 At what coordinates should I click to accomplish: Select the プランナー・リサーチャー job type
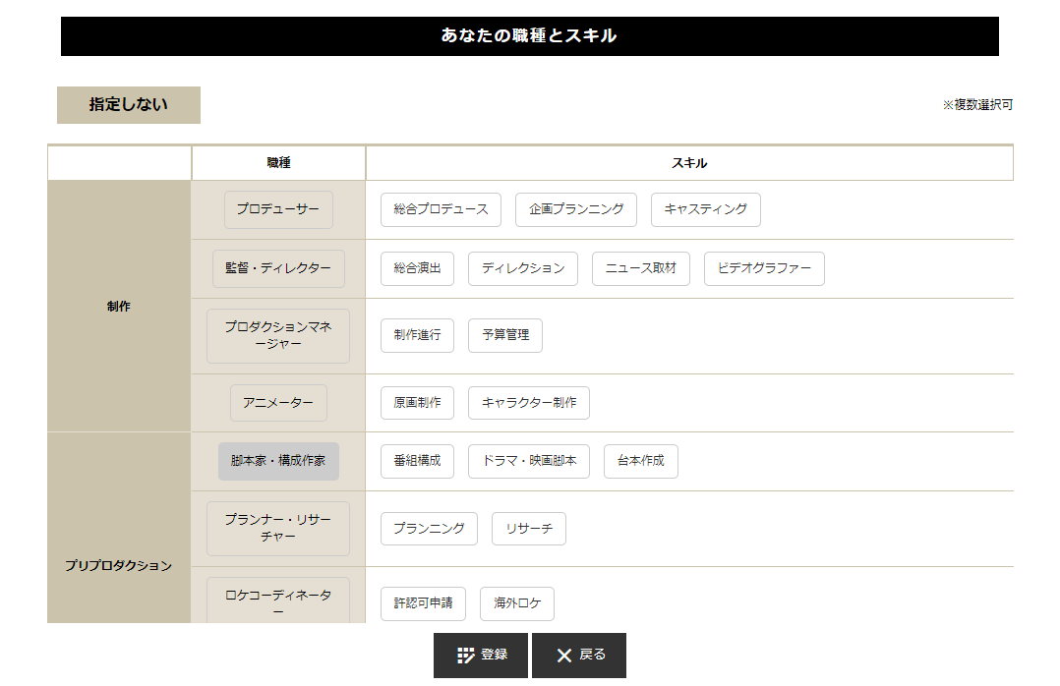click(x=278, y=529)
